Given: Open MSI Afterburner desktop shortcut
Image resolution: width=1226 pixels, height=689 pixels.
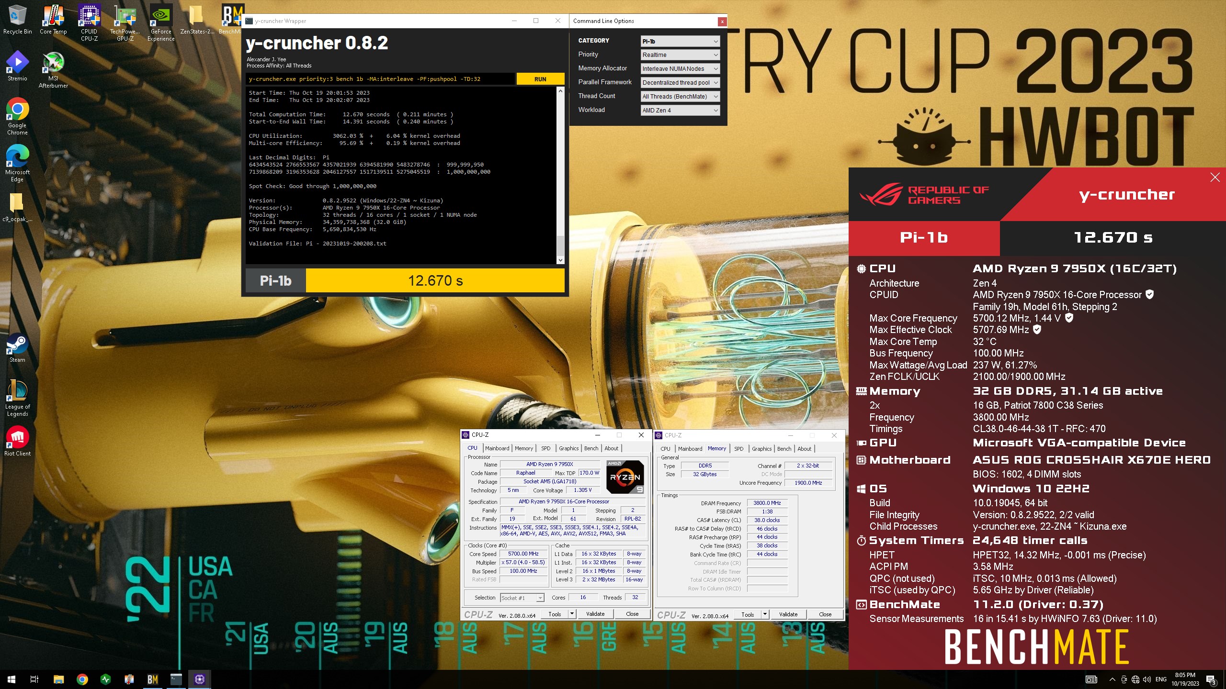Looking at the screenshot, I should coord(53,70).
